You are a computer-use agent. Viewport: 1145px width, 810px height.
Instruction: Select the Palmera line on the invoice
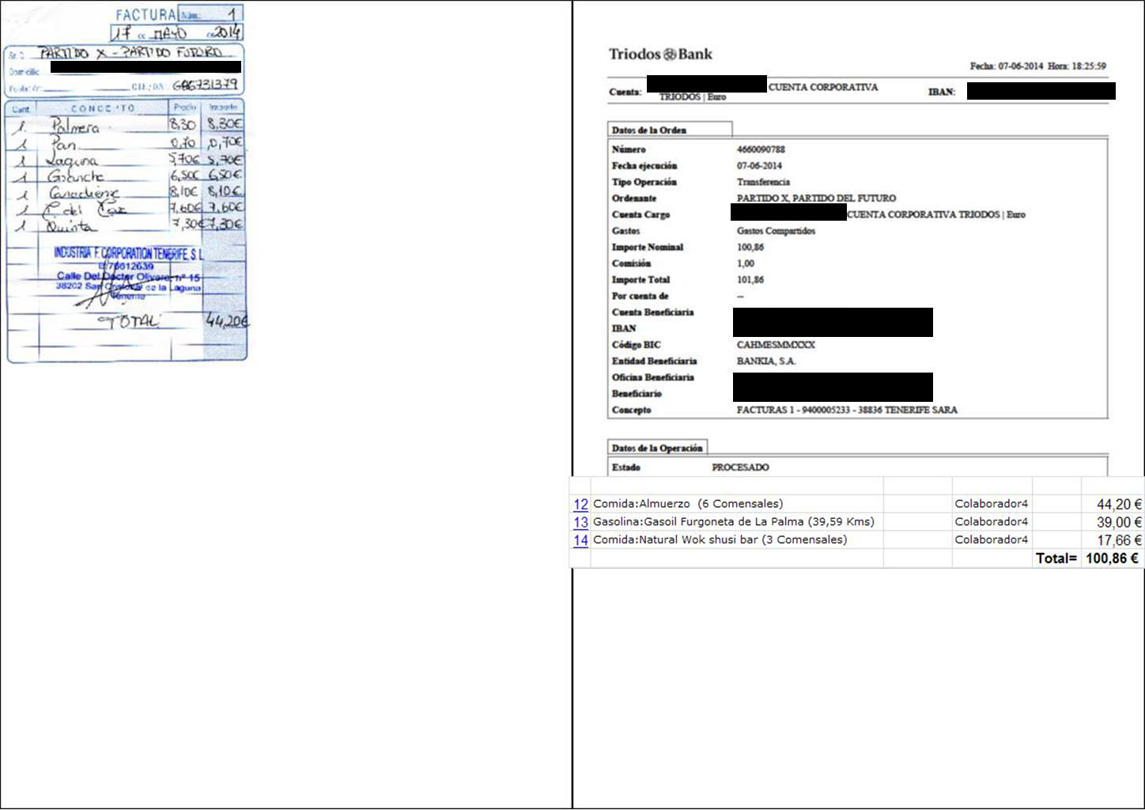coord(127,125)
